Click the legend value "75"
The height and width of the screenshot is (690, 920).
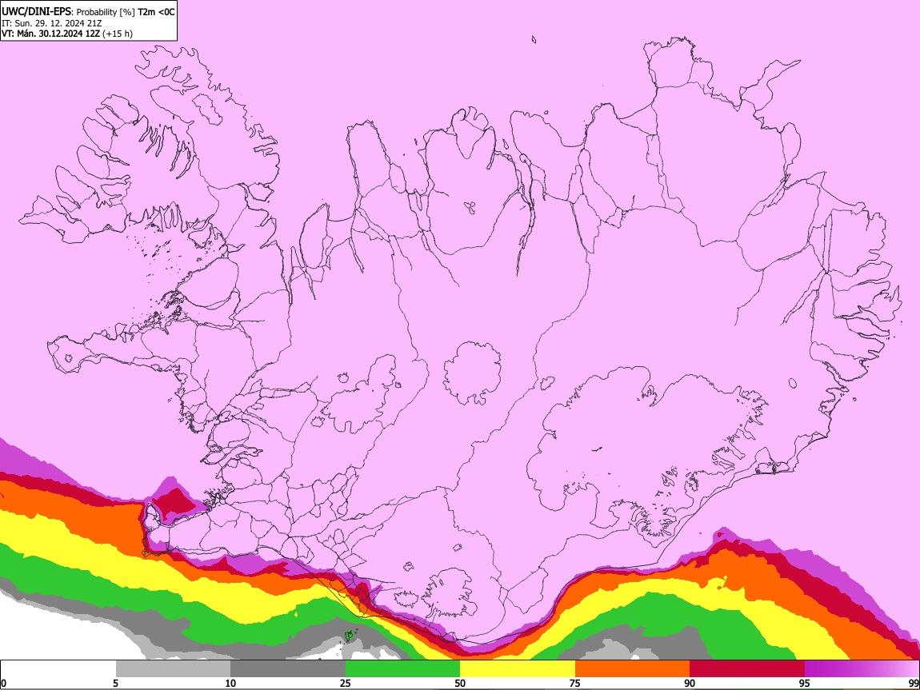[x=575, y=684]
